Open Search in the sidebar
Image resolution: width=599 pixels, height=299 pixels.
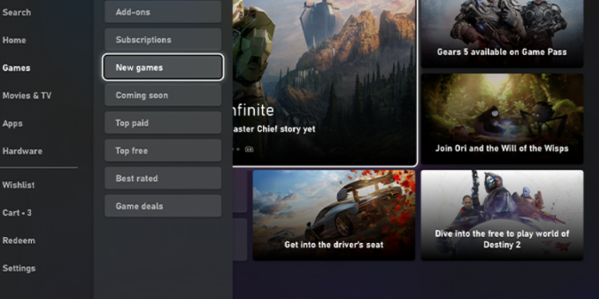pyautogui.click(x=17, y=12)
